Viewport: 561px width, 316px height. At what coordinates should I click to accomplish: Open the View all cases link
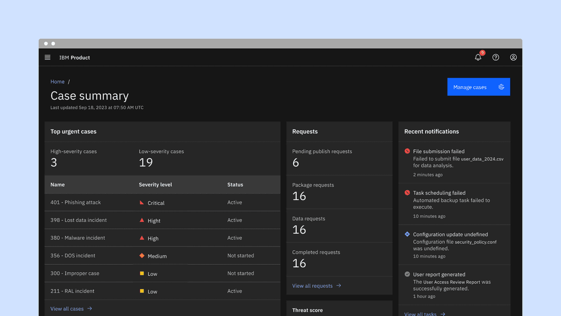pos(67,308)
